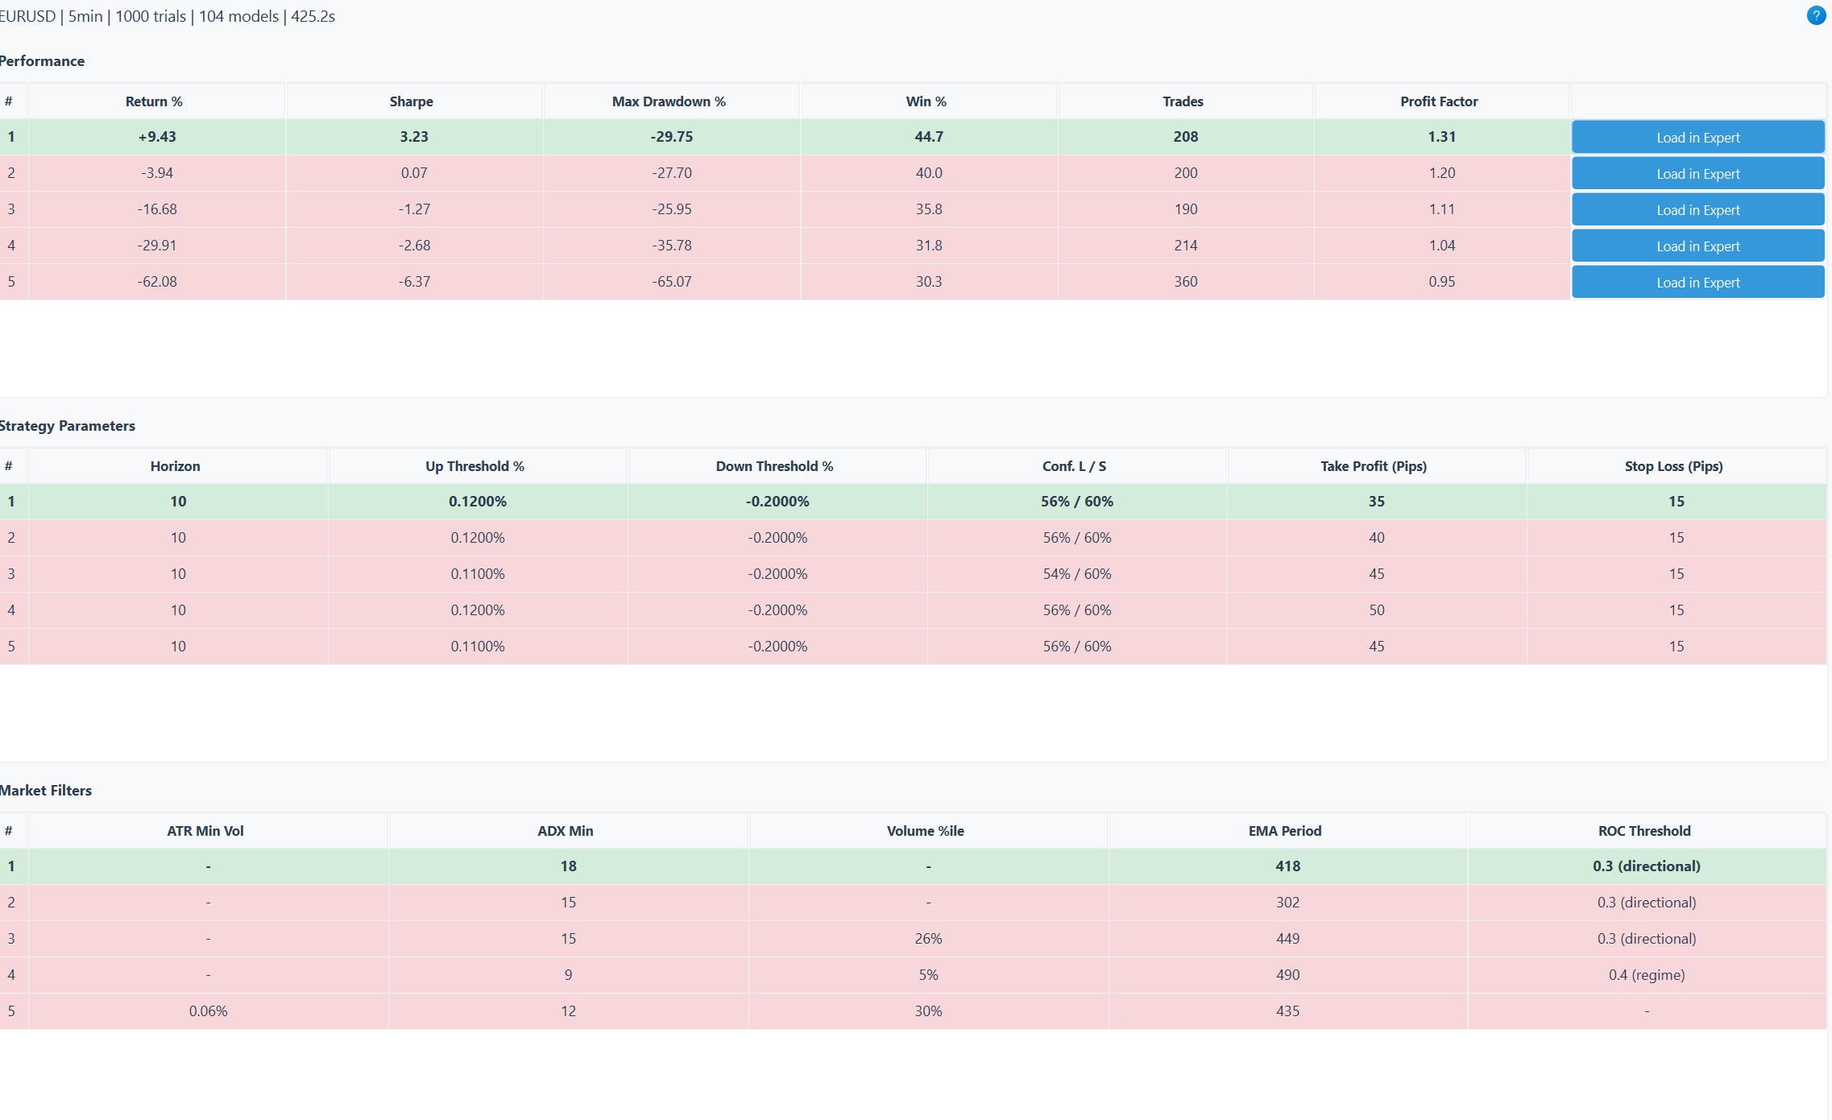Load strategy #5 in Expert
The image size is (1832, 1120).
[1697, 282]
